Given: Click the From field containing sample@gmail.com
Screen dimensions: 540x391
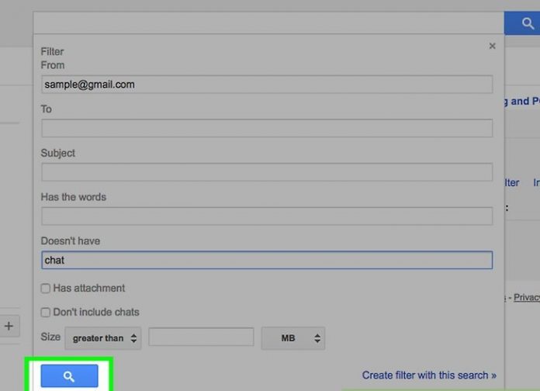Looking at the screenshot, I should [x=266, y=85].
